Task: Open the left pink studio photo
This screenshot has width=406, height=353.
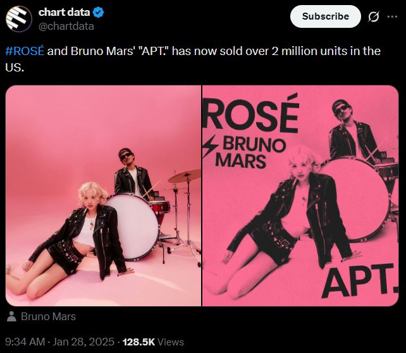Action: pos(103,196)
